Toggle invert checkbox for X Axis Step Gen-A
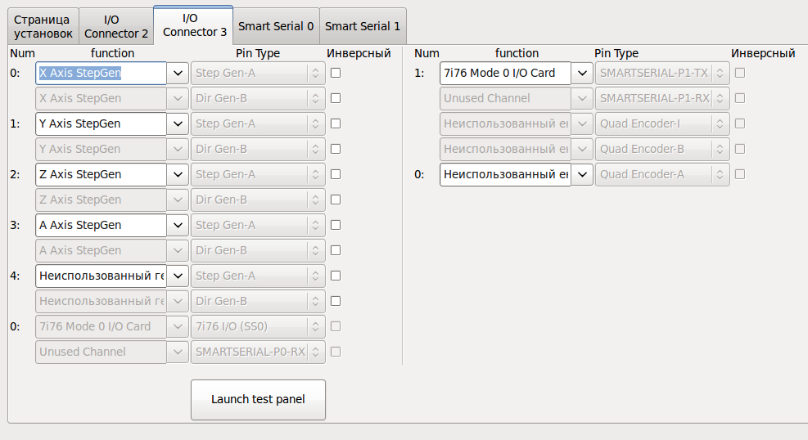Viewport: 808px width, 440px height. click(x=336, y=73)
